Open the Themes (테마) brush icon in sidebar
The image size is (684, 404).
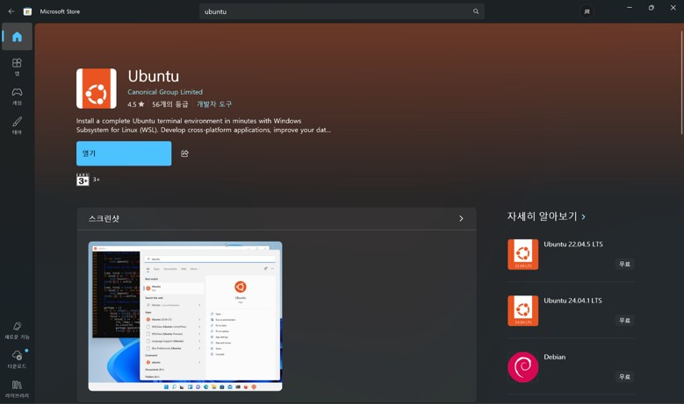(17, 124)
